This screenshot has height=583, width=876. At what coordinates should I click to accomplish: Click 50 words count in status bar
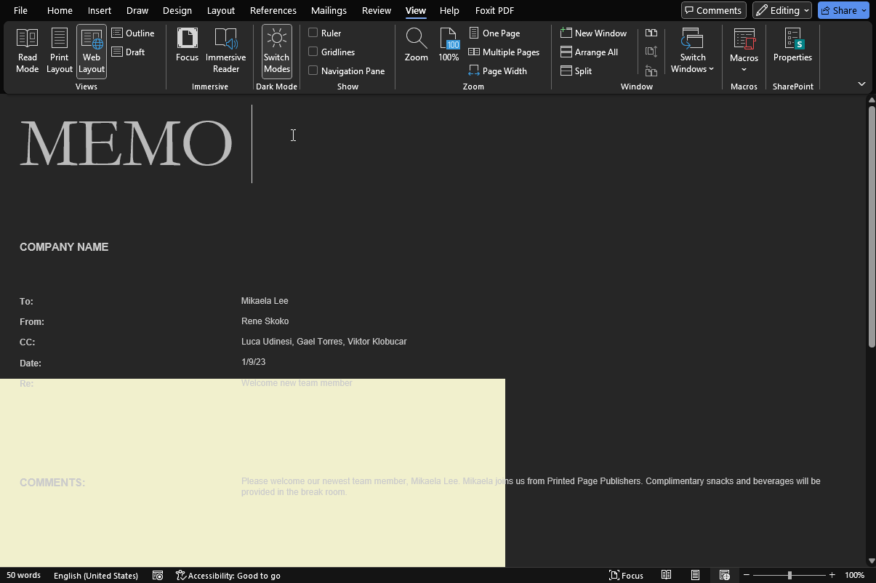point(24,576)
